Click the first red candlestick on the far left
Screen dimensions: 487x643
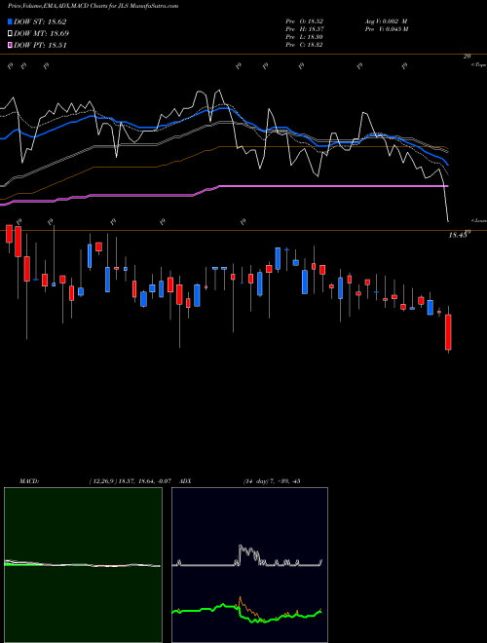tap(9, 234)
